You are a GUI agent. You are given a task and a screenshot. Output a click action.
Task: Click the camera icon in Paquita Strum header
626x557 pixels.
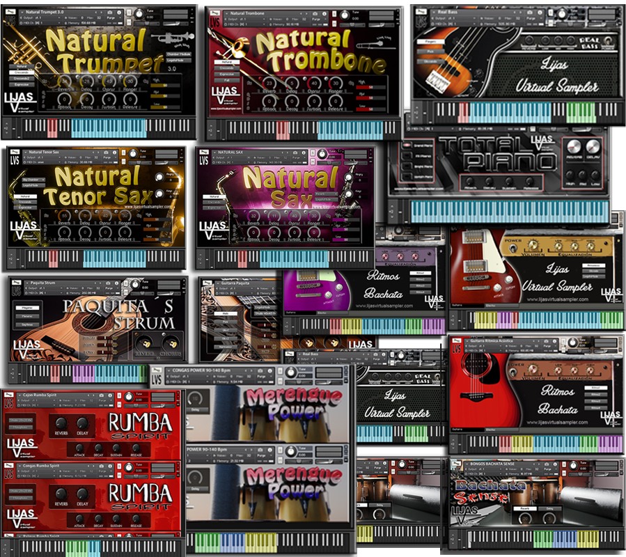tap(108, 283)
